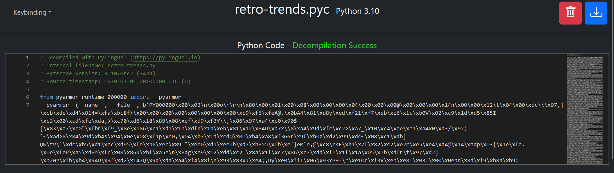
Task: Click the Decompilation Success status text
Action: pyautogui.click(x=335, y=46)
